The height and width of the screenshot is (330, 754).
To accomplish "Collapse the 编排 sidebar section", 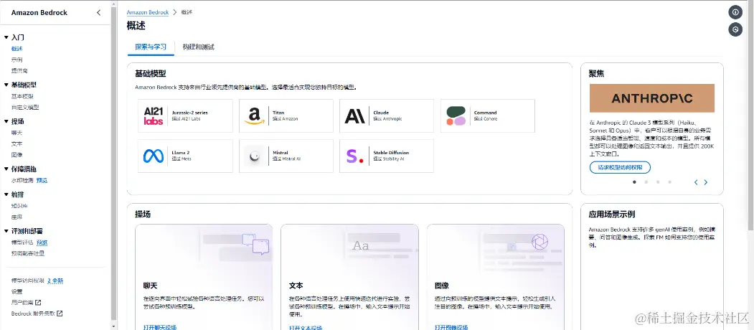I will pyautogui.click(x=6, y=194).
